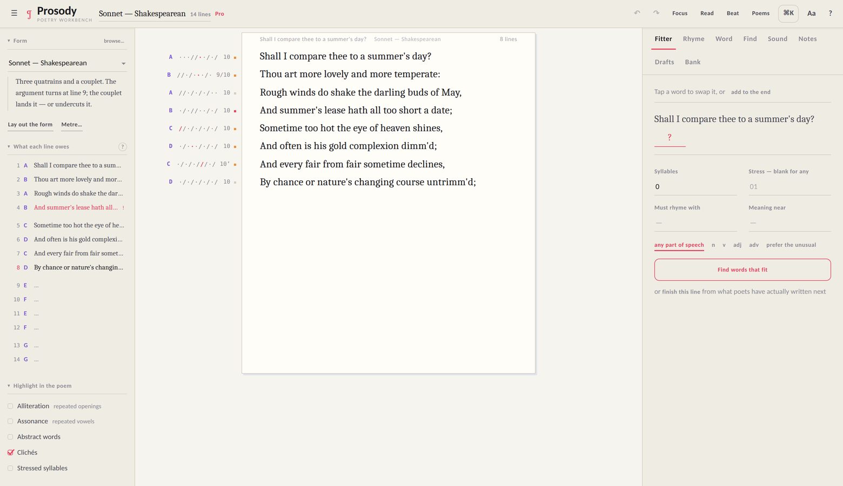Open Metre... settings
This screenshot has width=843, height=486.
click(71, 125)
